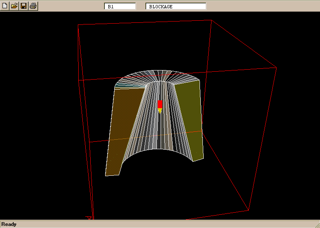Click the bounding box's top left corner

tap(78, 25)
